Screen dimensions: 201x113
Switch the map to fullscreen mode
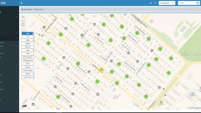click(x=23, y=24)
